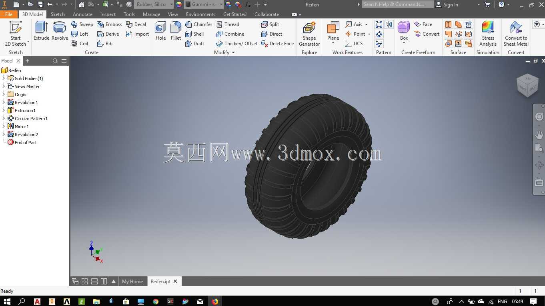Click the Derive tool
The height and width of the screenshot is (306, 545).
[x=108, y=34]
